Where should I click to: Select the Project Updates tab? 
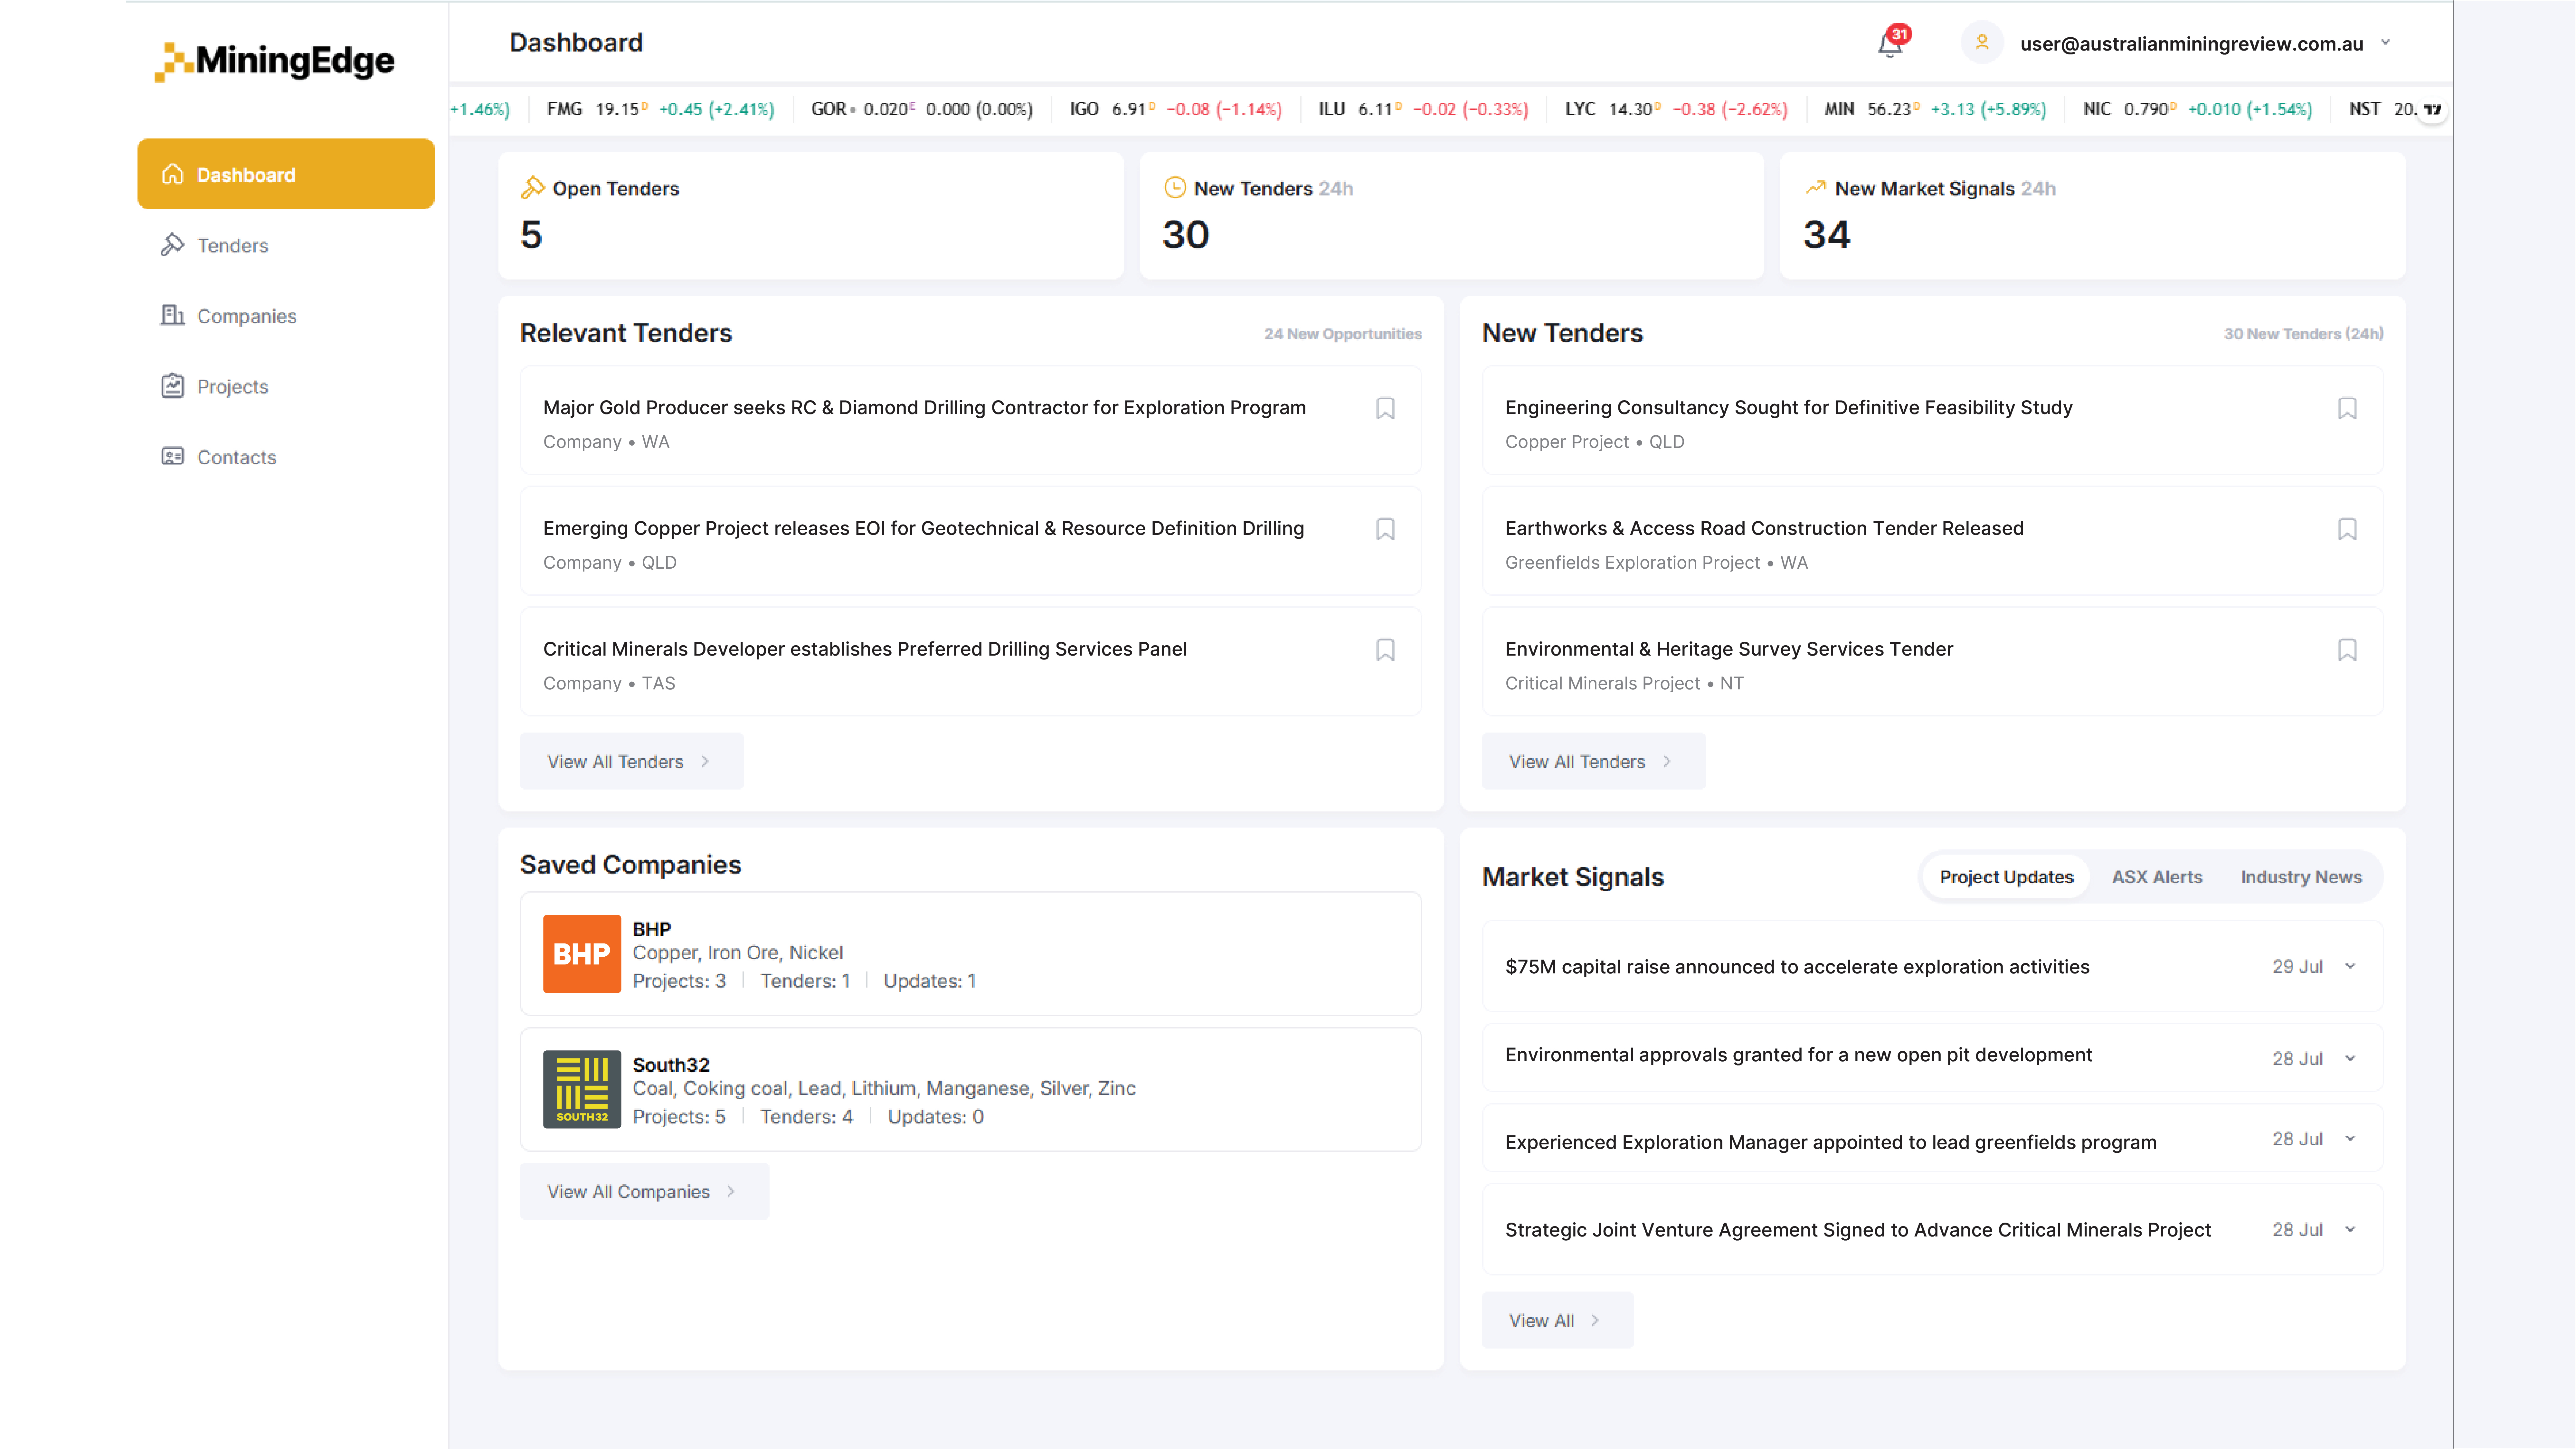point(2006,877)
